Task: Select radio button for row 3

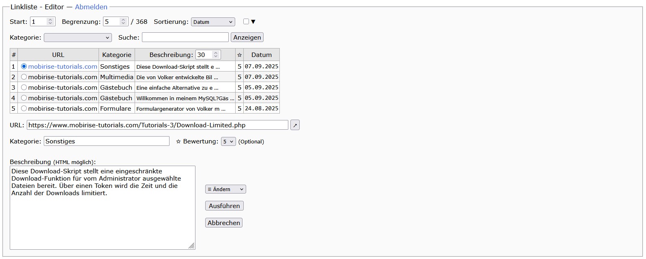Action: 24,87
